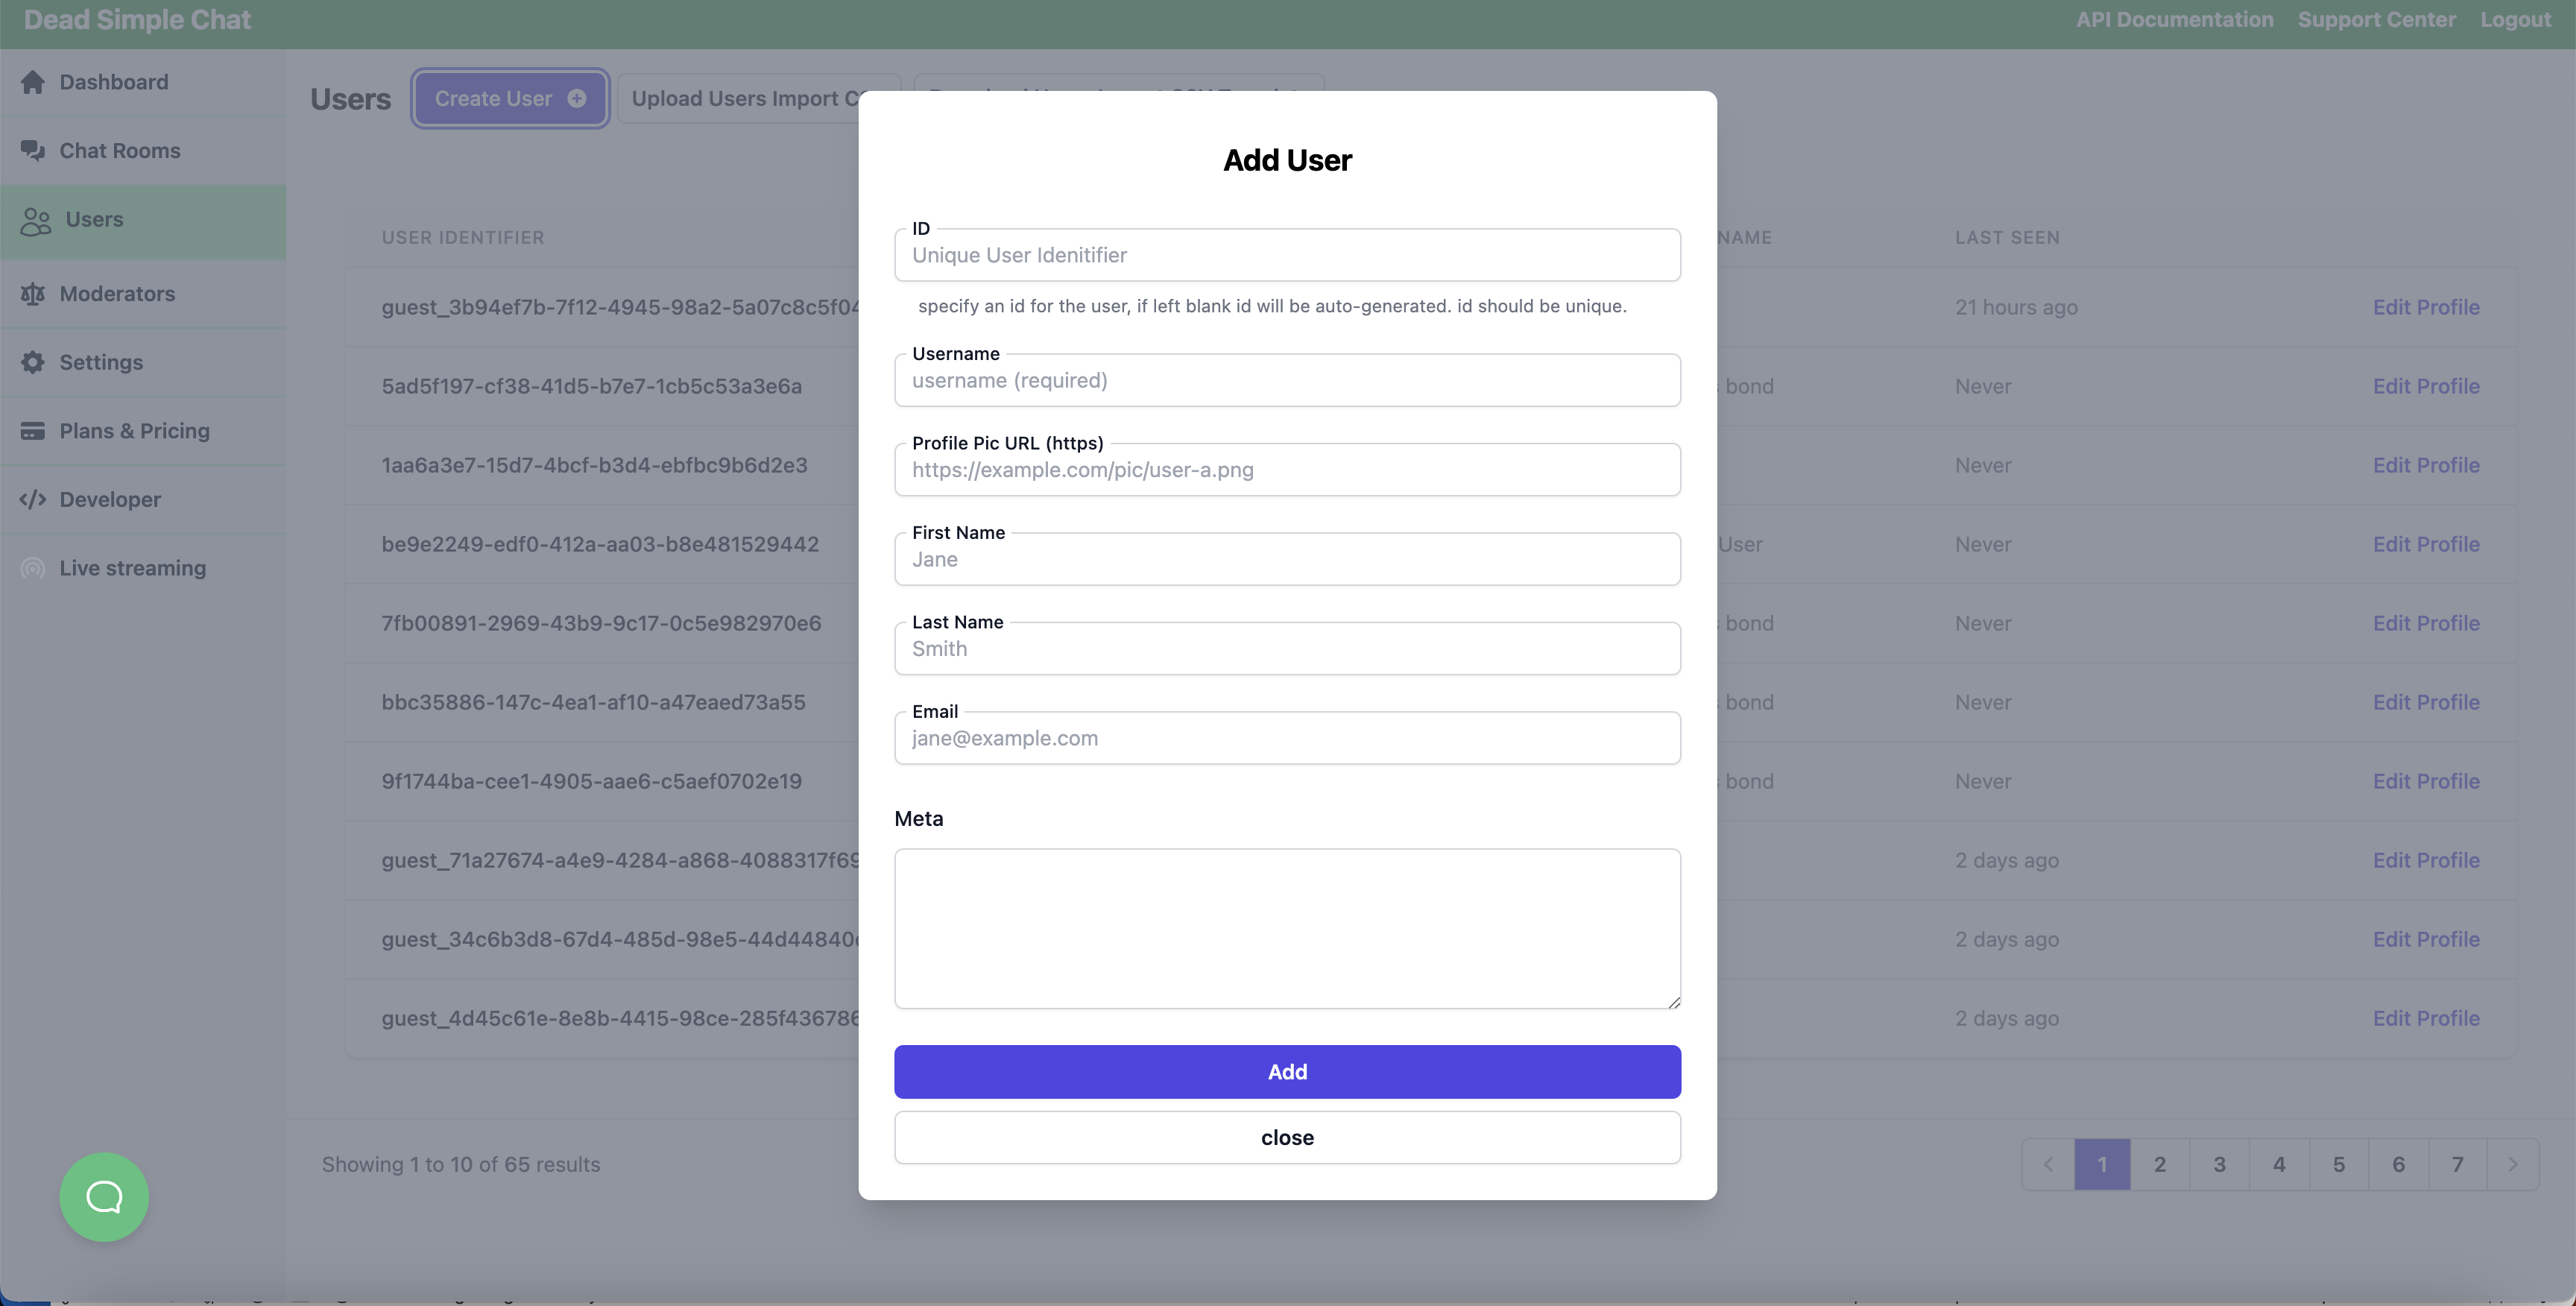The height and width of the screenshot is (1306, 2576).
Task: Dismiss the dialog with the close button
Action: [1287, 1138]
